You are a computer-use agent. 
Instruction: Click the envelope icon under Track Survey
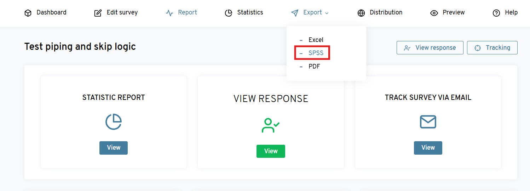click(x=428, y=122)
